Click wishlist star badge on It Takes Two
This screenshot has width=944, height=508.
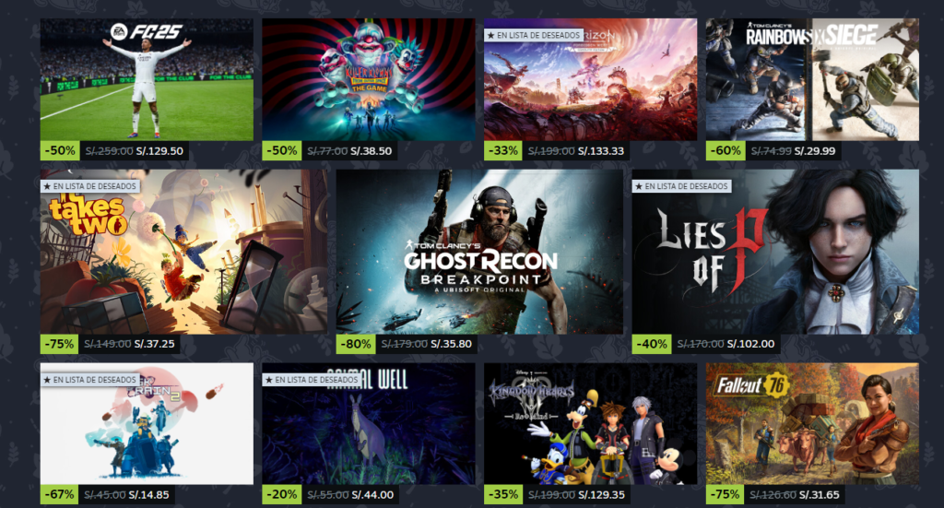90,186
